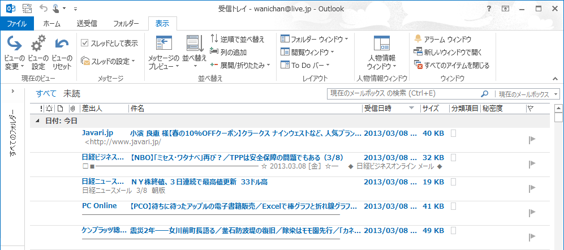The image size is (564, 250).
Task: Sort by flag status column header
Action: click(530, 108)
